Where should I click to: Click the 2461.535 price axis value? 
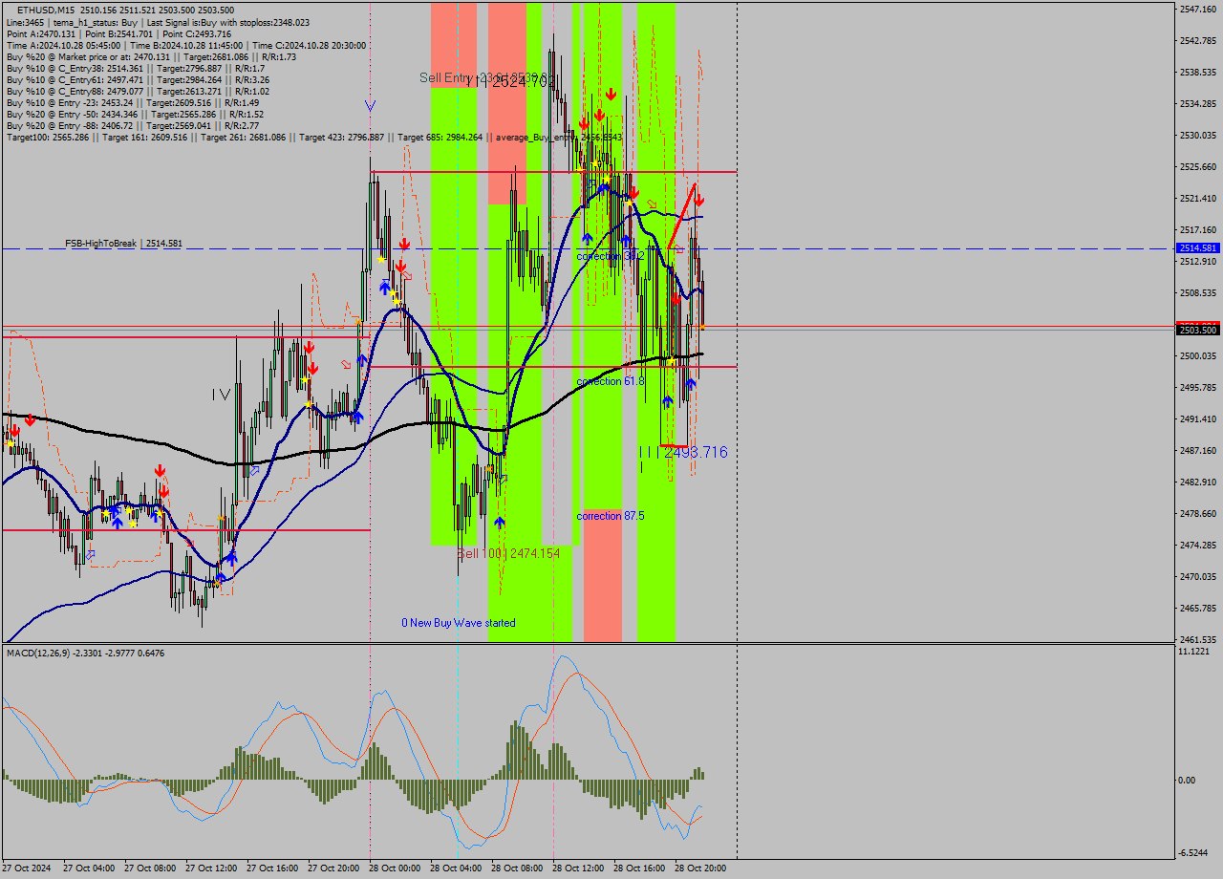tap(1197, 639)
